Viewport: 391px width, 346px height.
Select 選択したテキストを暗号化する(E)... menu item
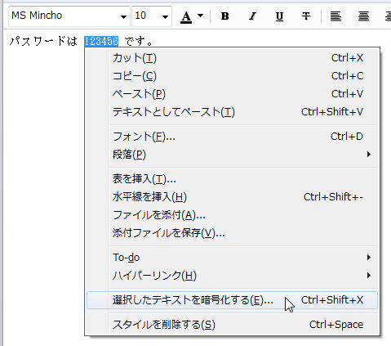click(x=232, y=300)
